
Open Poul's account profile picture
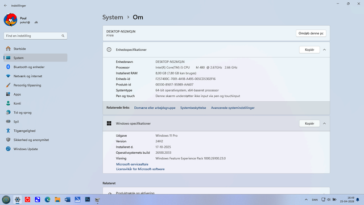click(x=10, y=20)
